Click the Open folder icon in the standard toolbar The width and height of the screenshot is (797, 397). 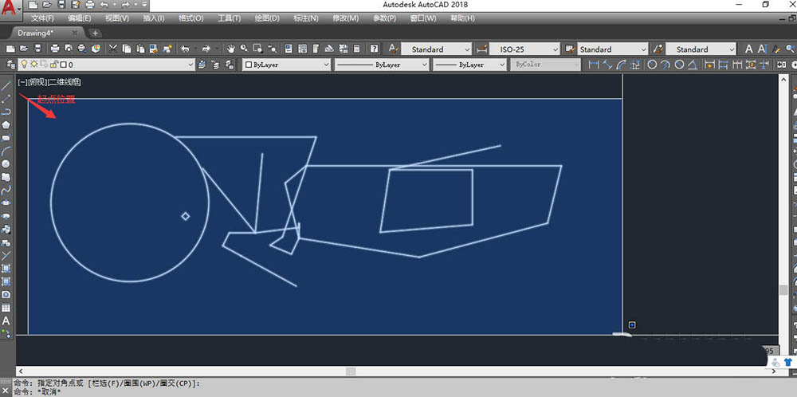point(24,49)
